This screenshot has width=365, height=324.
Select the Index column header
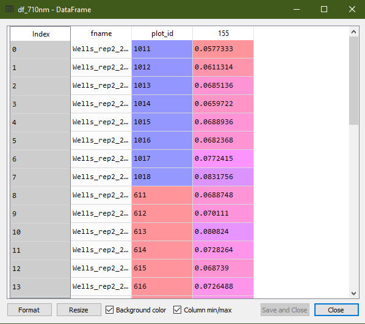[x=40, y=34]
